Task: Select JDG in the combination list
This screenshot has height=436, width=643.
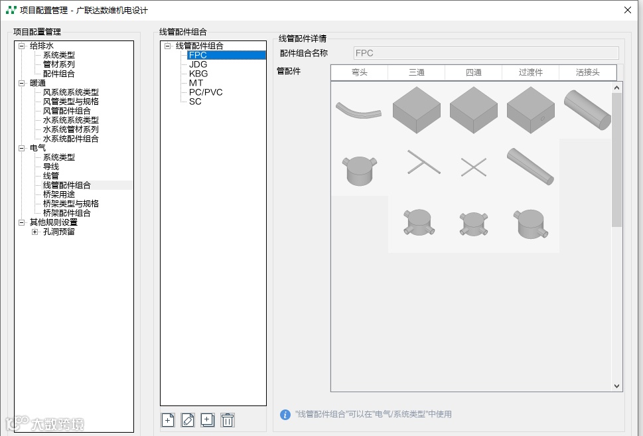Action: click(x=198, y=64)
